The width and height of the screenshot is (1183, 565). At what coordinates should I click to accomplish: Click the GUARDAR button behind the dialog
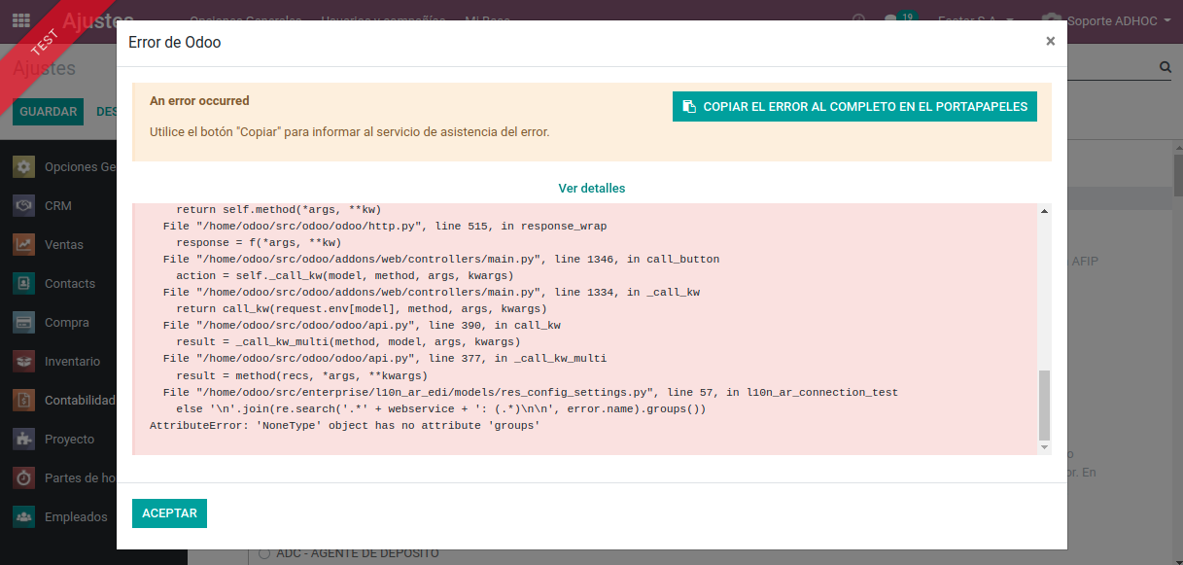48,112
